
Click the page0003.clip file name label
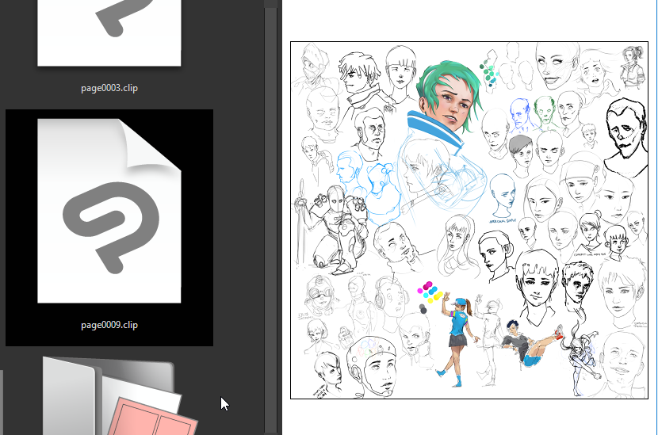pos(109,88)
